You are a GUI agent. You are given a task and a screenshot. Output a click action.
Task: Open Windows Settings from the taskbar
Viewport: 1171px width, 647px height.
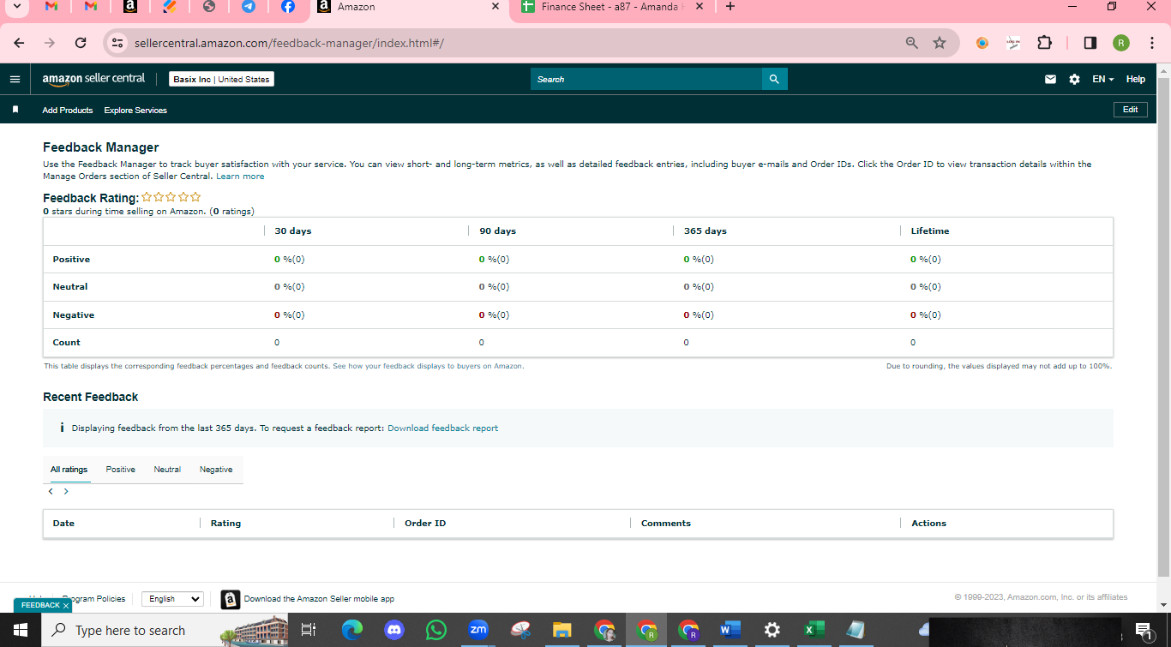[x=772, y=630]
